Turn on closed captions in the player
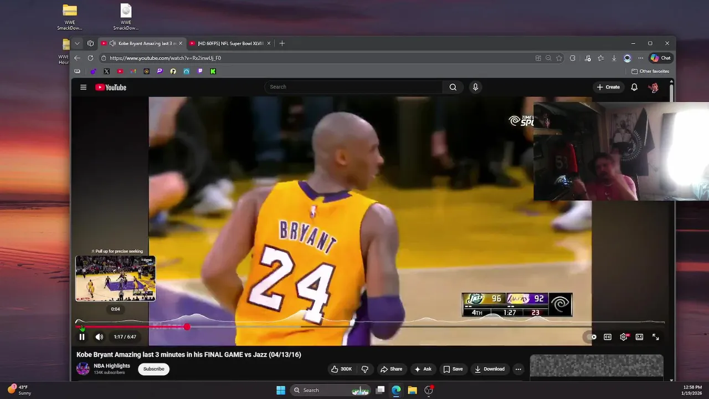This screenshot has height=399, width=709. [x=608, y=337]
